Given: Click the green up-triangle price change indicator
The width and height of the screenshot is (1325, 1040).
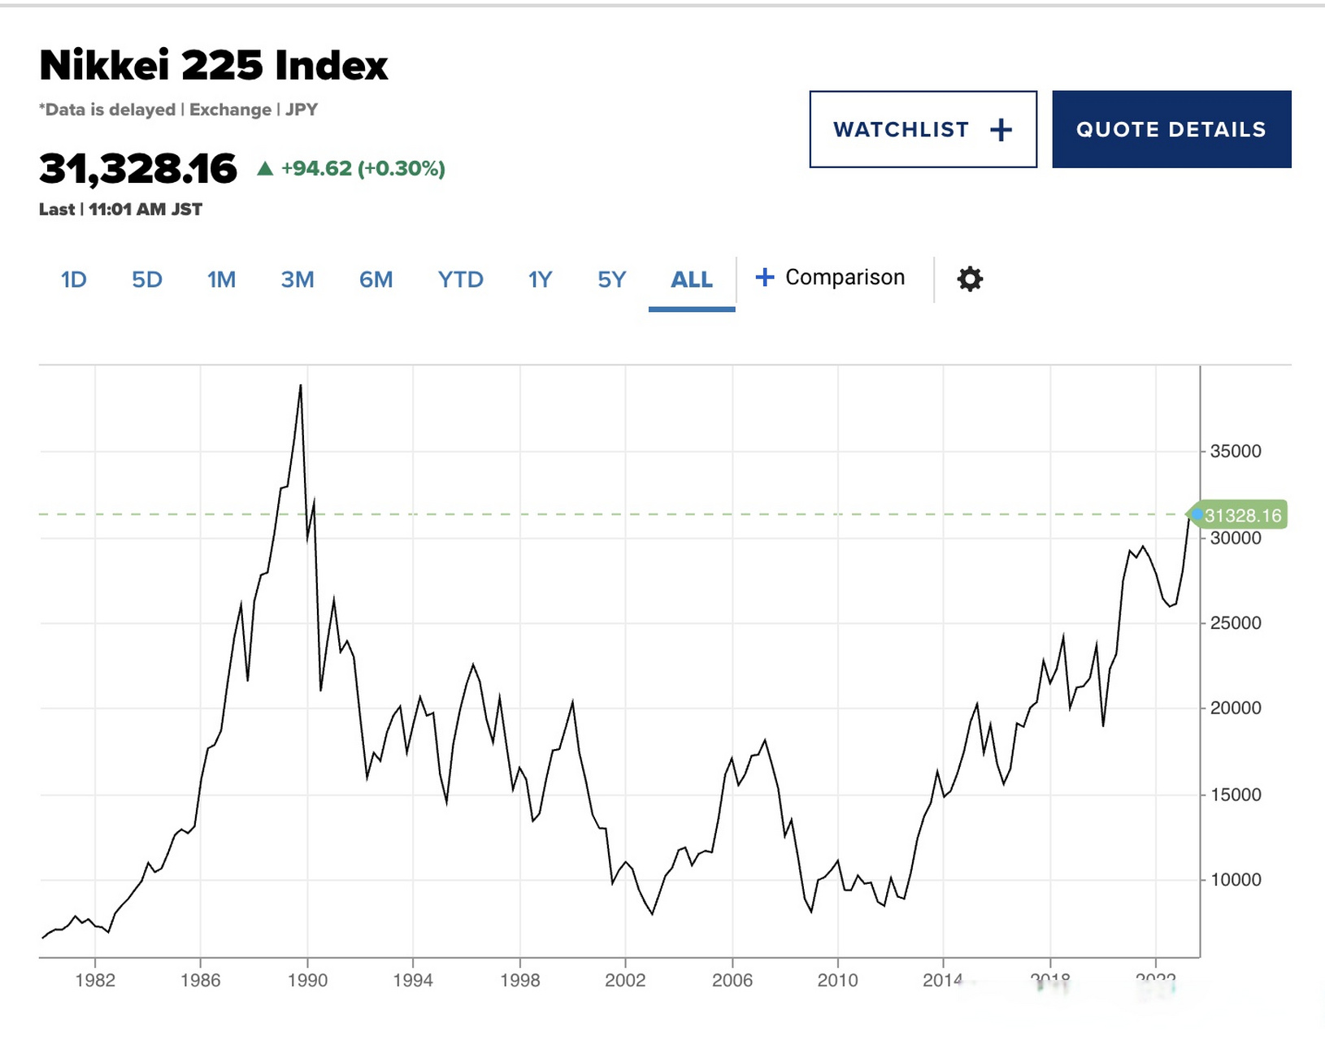Looking at the screenshot, I should pyautogui.click(x=264, y=168).
